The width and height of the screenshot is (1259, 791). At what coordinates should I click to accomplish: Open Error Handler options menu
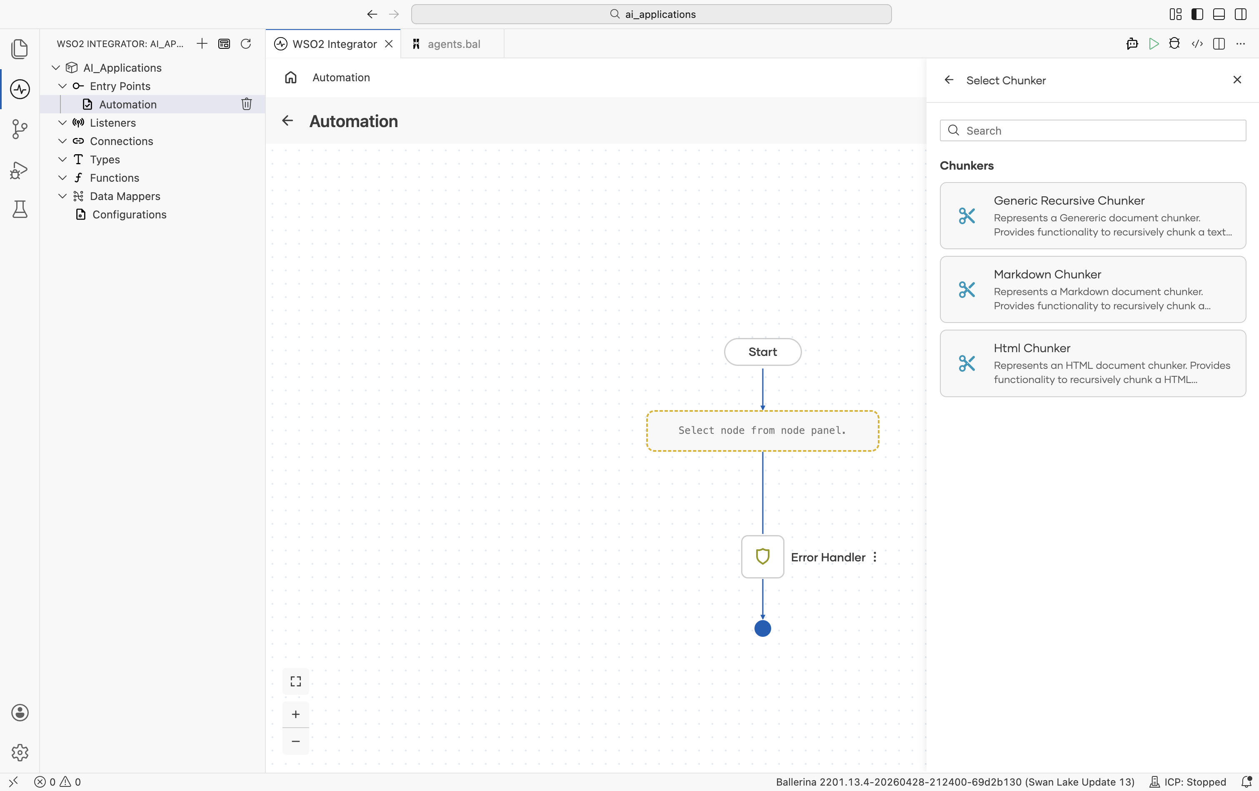pyautogui.click(x=875, y=557)
